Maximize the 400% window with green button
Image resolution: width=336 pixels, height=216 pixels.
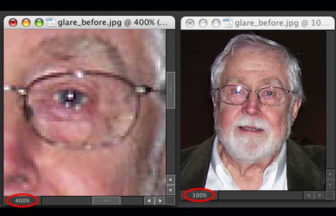39,23
